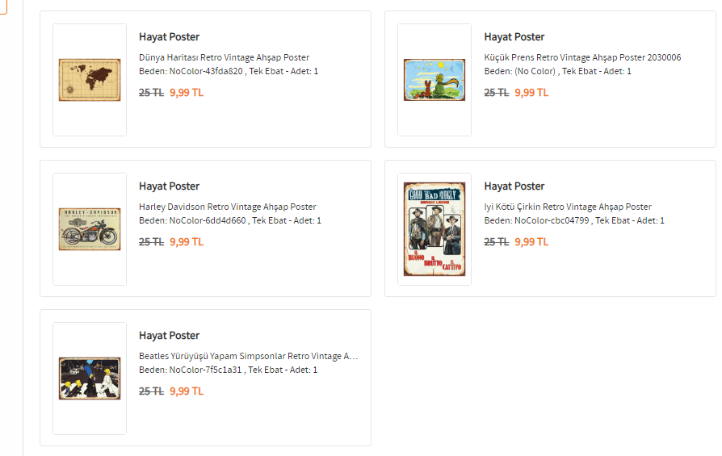722x456 pixels.
Task: Open Hayat Poster brand on Harley Davidson card
Action: click(x=169, y=186)
